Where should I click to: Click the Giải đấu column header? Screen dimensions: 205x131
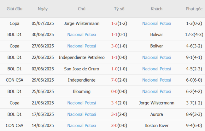coord(14,9)
